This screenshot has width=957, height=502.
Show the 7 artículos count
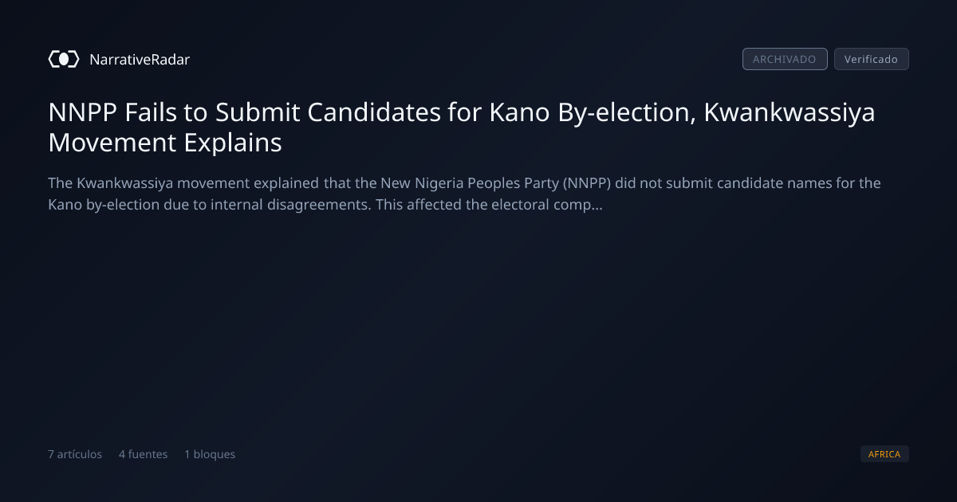[x=75, y=454]
